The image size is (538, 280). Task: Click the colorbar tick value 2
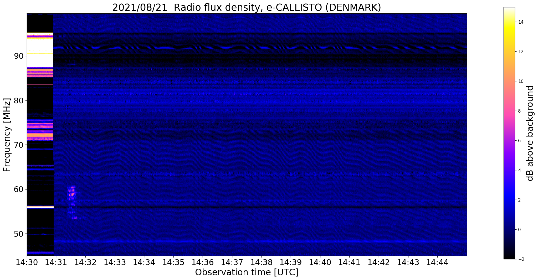(x=519, y=200)
